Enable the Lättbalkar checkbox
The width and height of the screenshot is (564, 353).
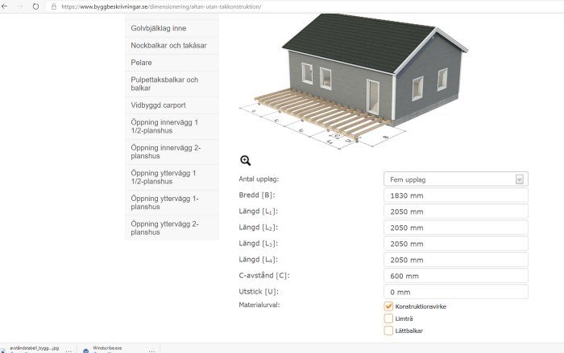pyautogui.click(x=388, y=330)
